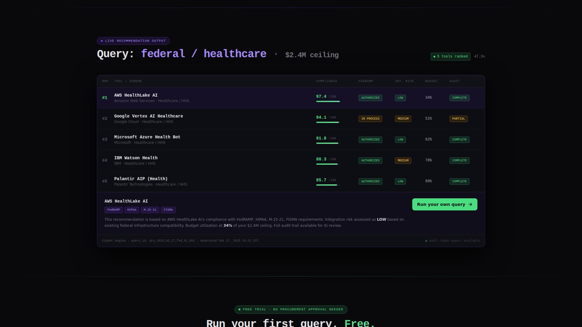Click the 34% budget value
582x327 pixels.
coord(429,97)
